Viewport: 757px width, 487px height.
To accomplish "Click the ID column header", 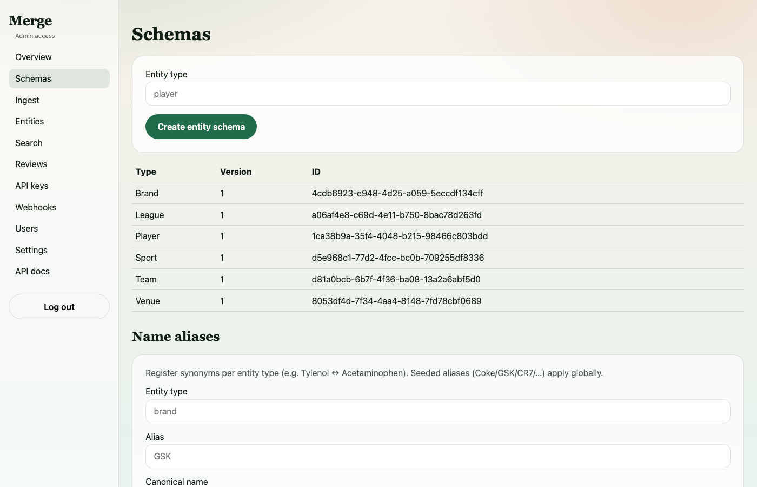I will point(316,172).
